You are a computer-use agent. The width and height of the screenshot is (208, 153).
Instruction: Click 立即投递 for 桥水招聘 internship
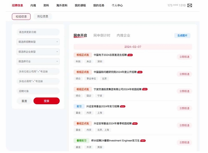(184, 142)
